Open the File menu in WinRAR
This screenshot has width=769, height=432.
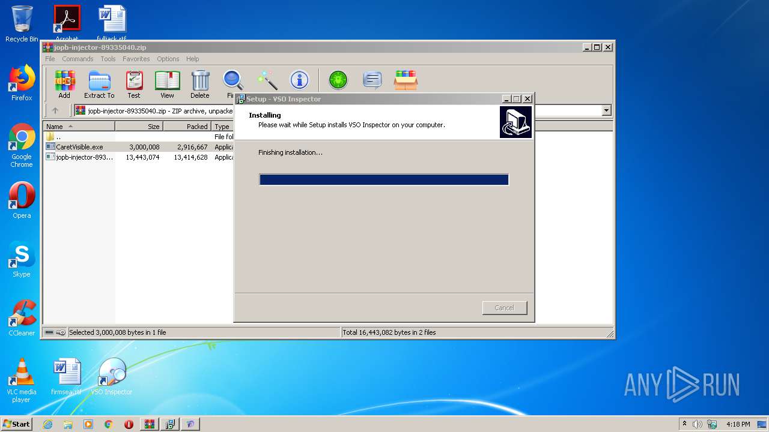coord(50,59)
